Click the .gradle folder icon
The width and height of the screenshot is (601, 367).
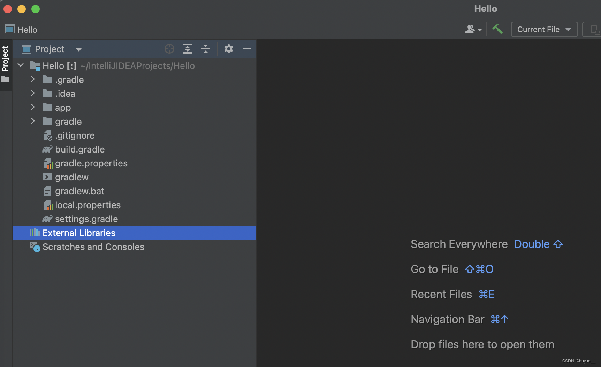tap(47, 79)
